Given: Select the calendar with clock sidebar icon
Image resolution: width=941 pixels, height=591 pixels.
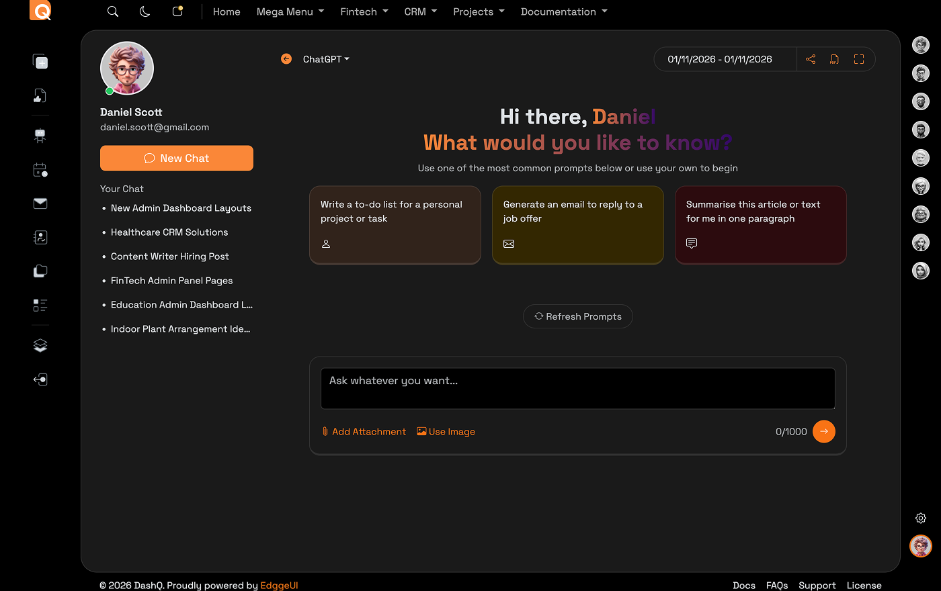Looking at the screenshot, I should point(40,170).
